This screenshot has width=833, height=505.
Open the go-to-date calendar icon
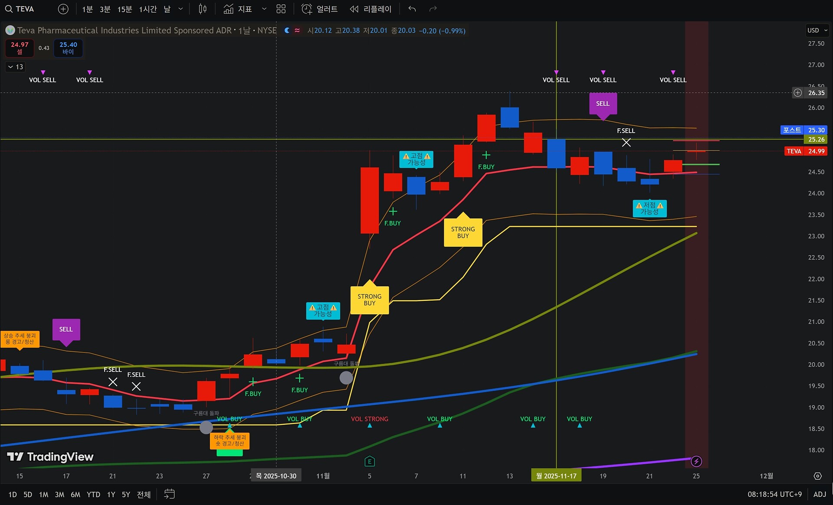click(x=169, y=494)
